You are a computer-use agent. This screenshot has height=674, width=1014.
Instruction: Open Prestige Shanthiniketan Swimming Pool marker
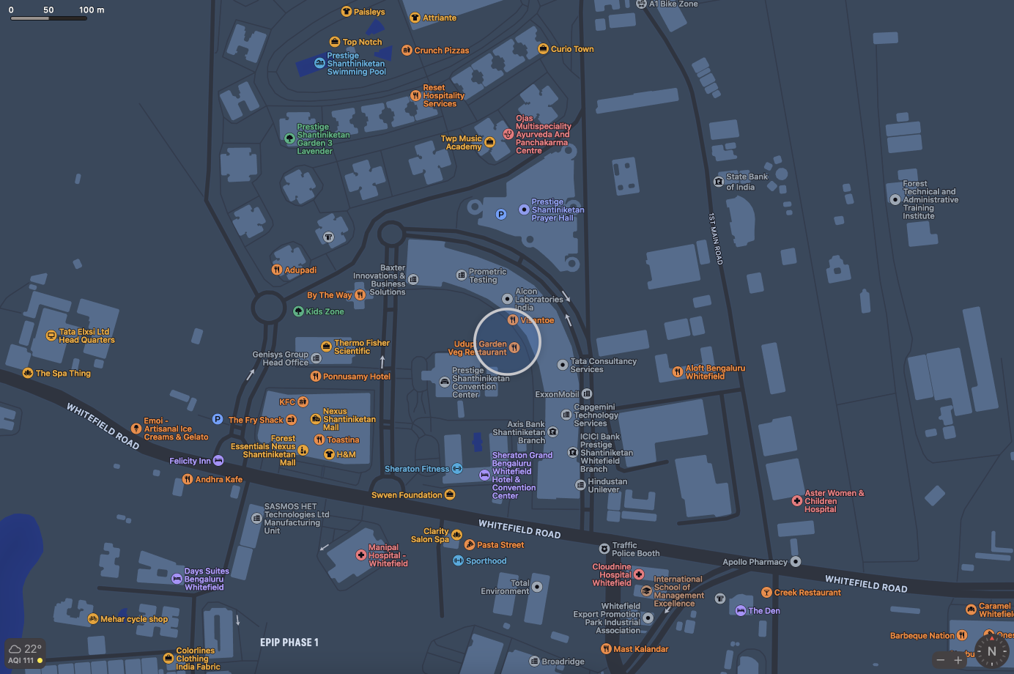click(319, 63)
